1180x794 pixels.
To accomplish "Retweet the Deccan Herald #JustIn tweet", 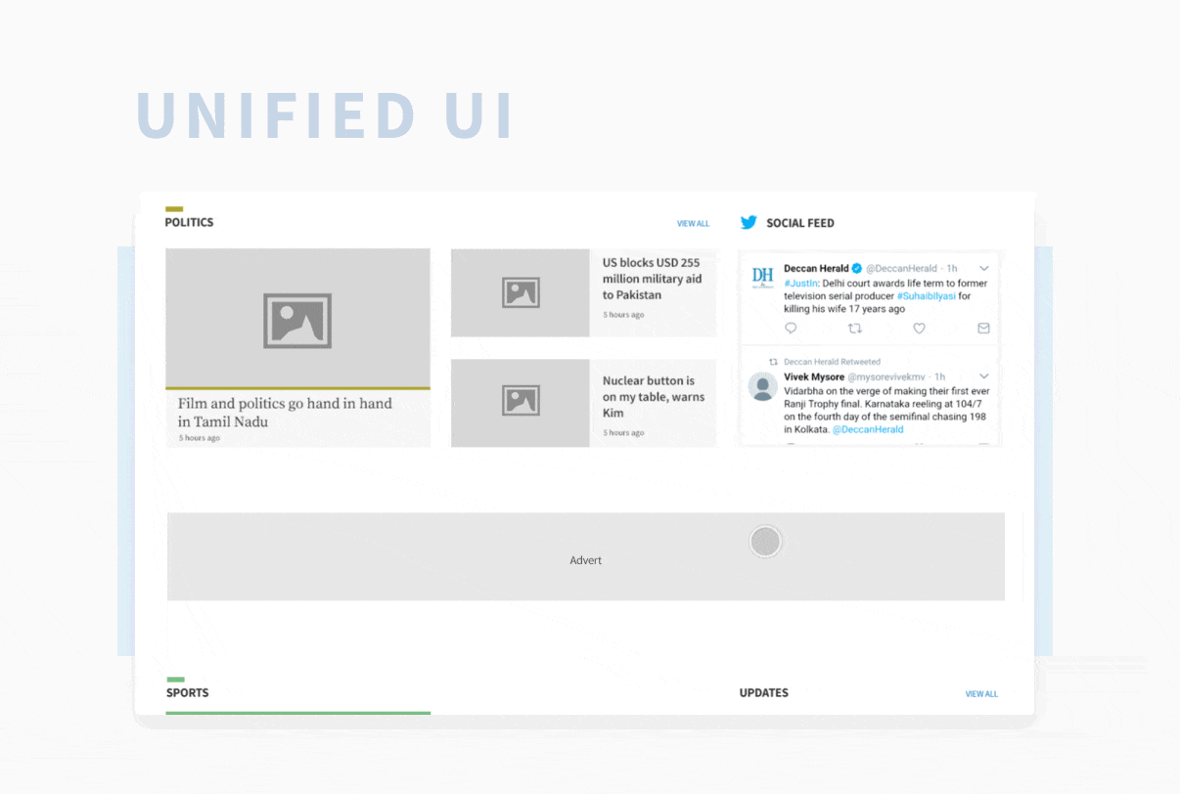I will (855, 329).
